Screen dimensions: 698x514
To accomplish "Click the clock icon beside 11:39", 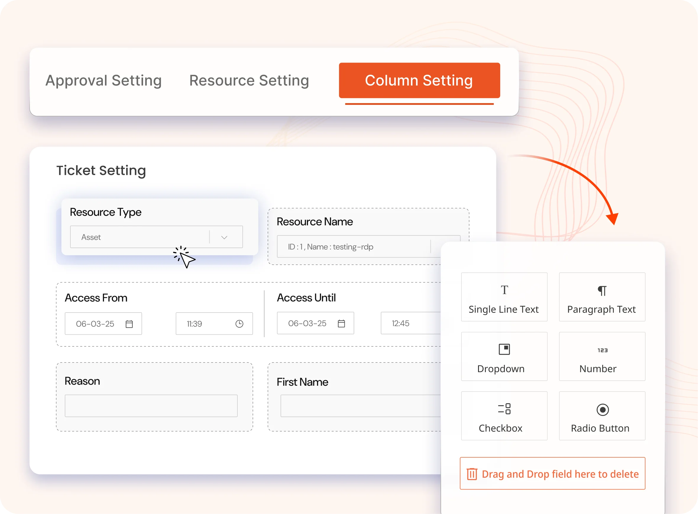I will (x=239, y=323).
